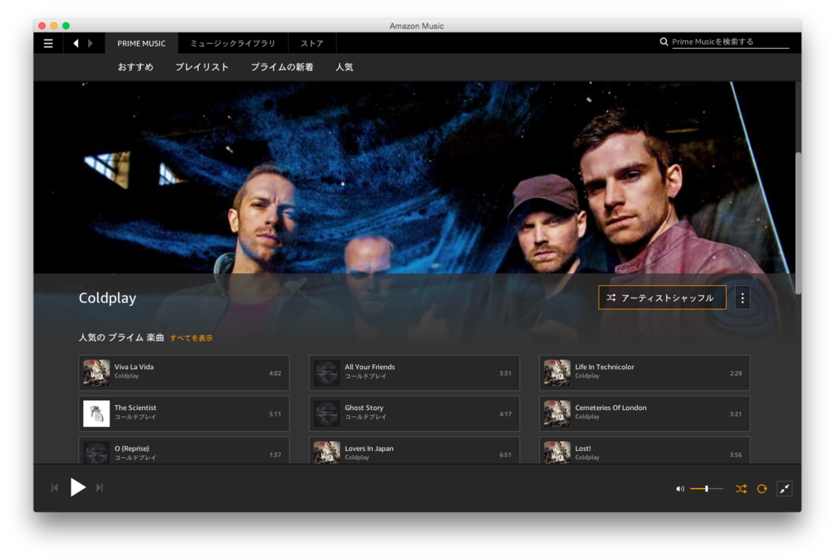Go back with the left arrow
The height and width of the screenshot is (560, 835).
(x=76, y=43)
